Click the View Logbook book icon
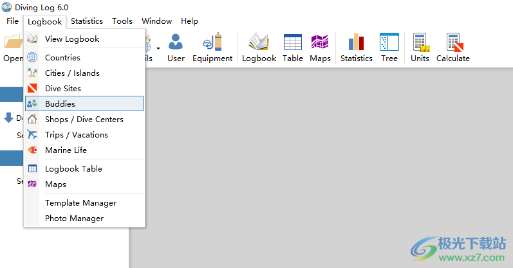 [32, 39]
